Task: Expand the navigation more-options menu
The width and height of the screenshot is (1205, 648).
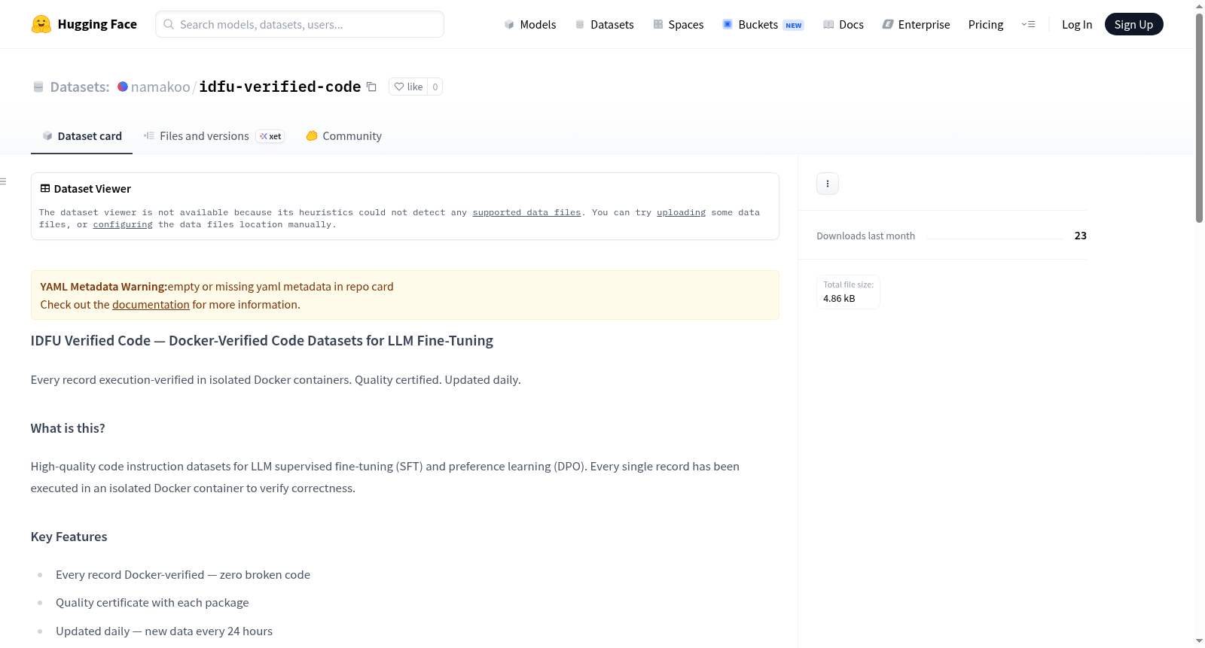Action: pyautogui.click(x=1028, y=24)
